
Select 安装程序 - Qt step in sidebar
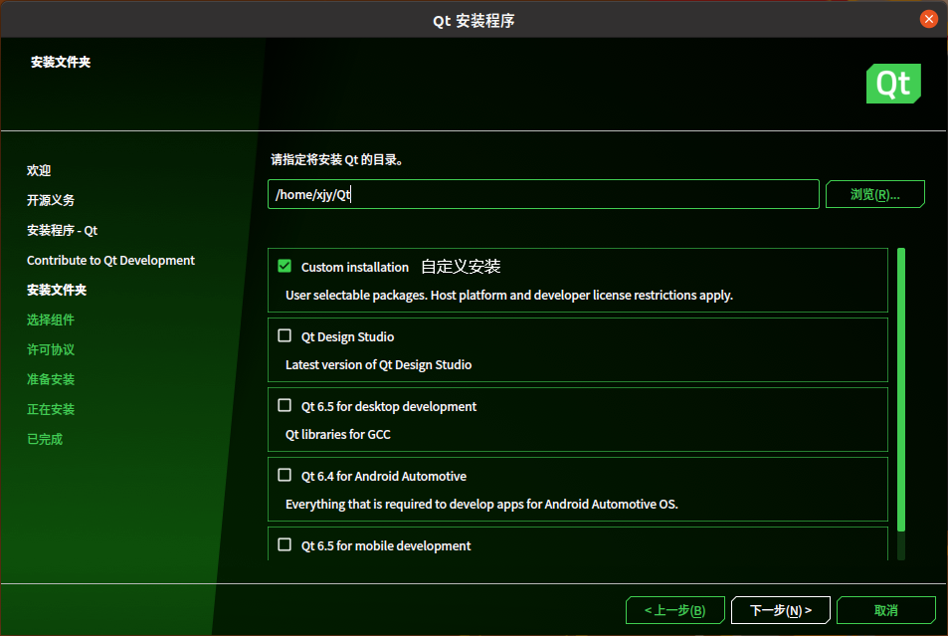click(63, 231)
